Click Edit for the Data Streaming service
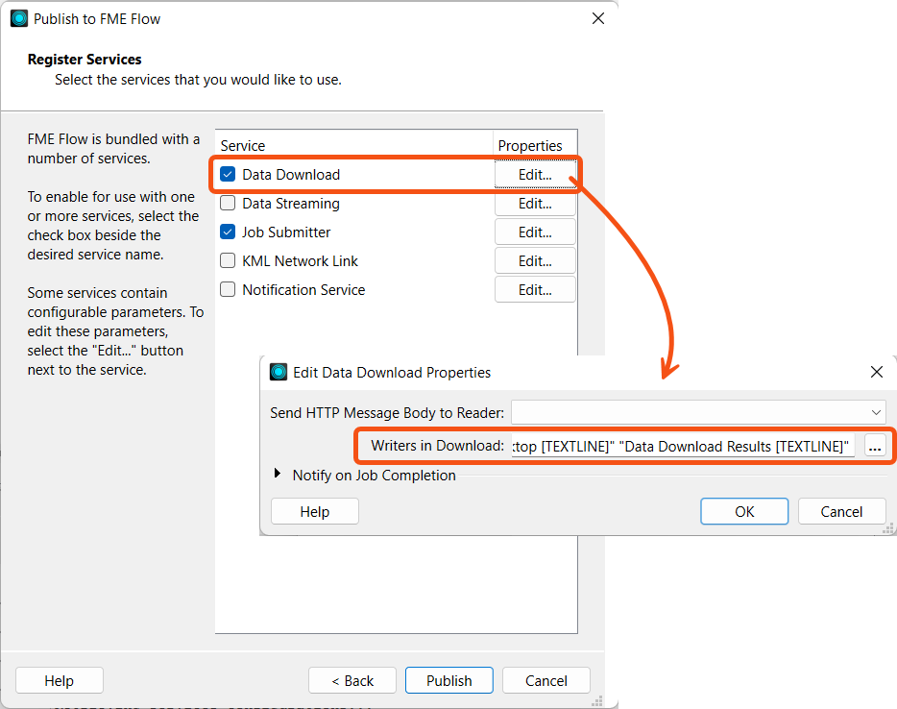Screen dimensions: 897x709 (535, 203)
